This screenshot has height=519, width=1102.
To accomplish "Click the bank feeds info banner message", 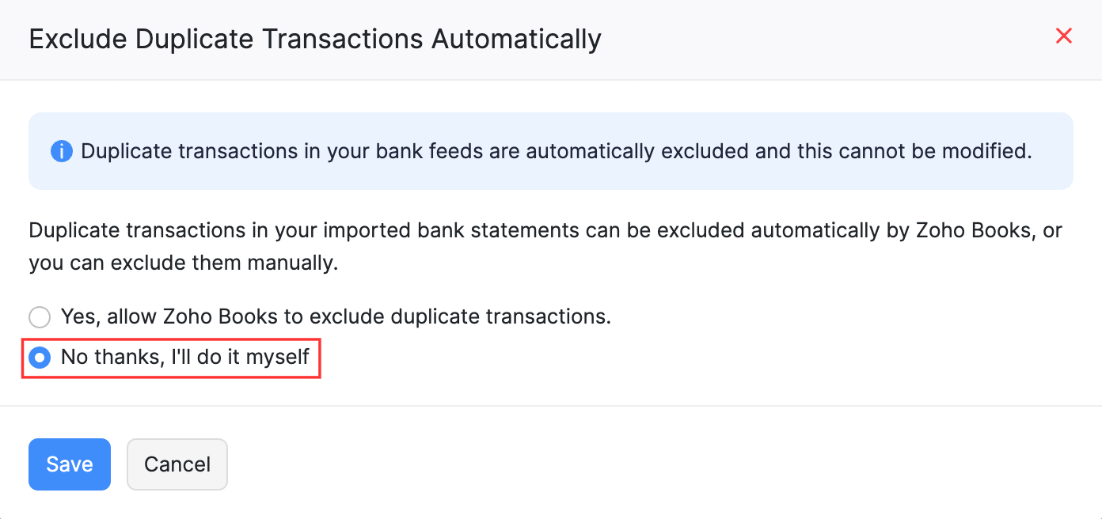I will (556, 151).
